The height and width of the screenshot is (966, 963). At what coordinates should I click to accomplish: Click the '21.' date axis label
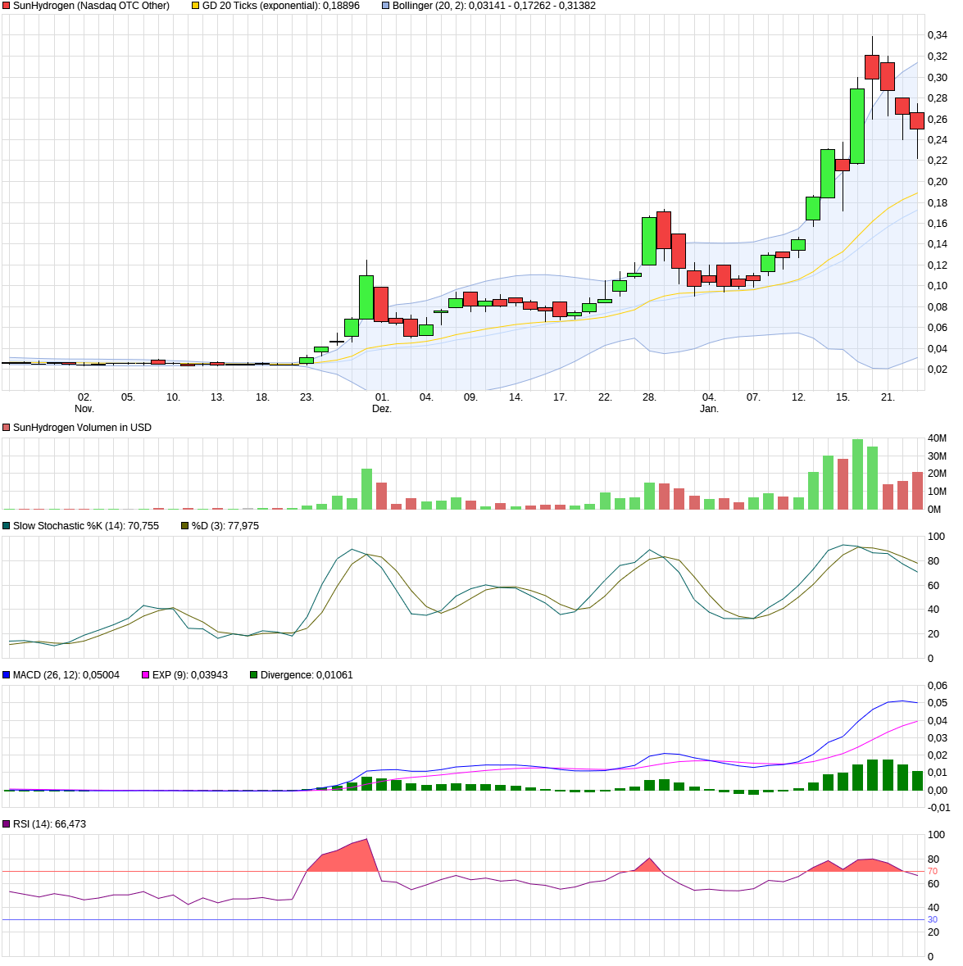click(888, 397)
